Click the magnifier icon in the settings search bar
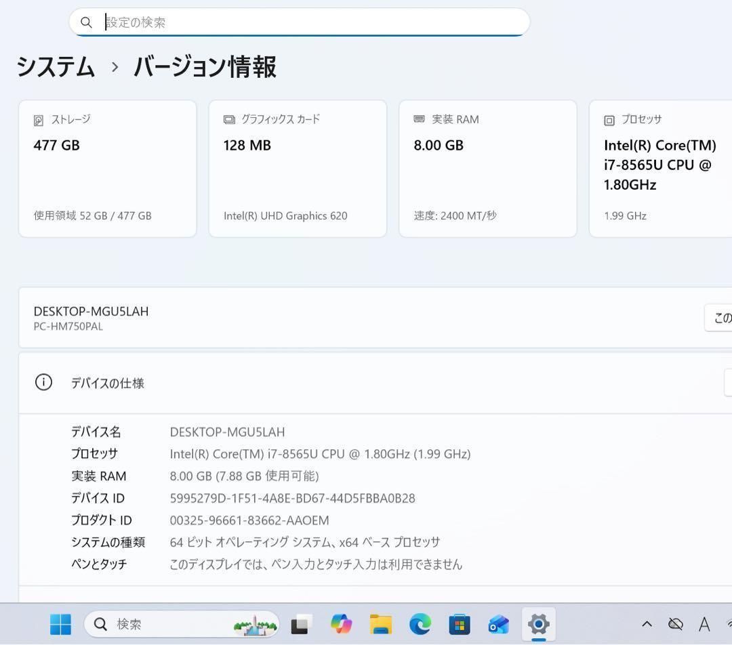Screen dimensions: 732x645 [x=86, y=22]
